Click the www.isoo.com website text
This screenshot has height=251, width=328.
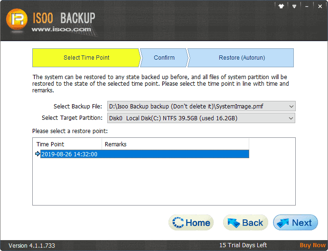tap(61, 30)
